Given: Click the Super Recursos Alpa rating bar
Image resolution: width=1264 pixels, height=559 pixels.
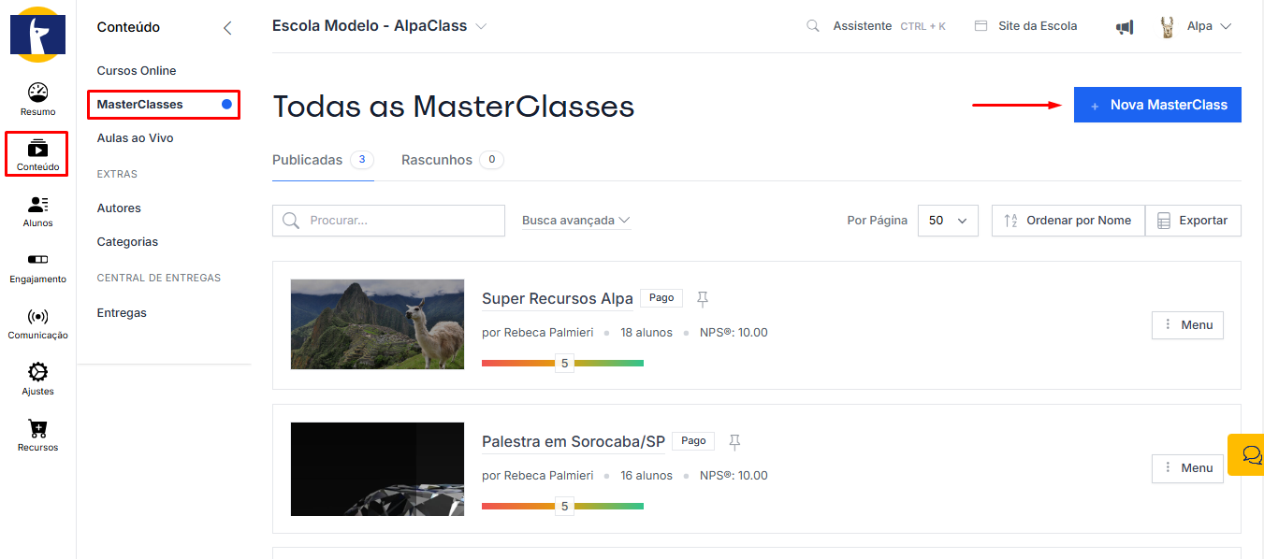Looking at the screenshot, I should pyautogui.click(x=562, y=363).
